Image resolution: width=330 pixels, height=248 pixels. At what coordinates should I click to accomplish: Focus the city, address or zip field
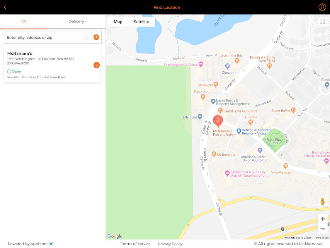pos(44,37)
